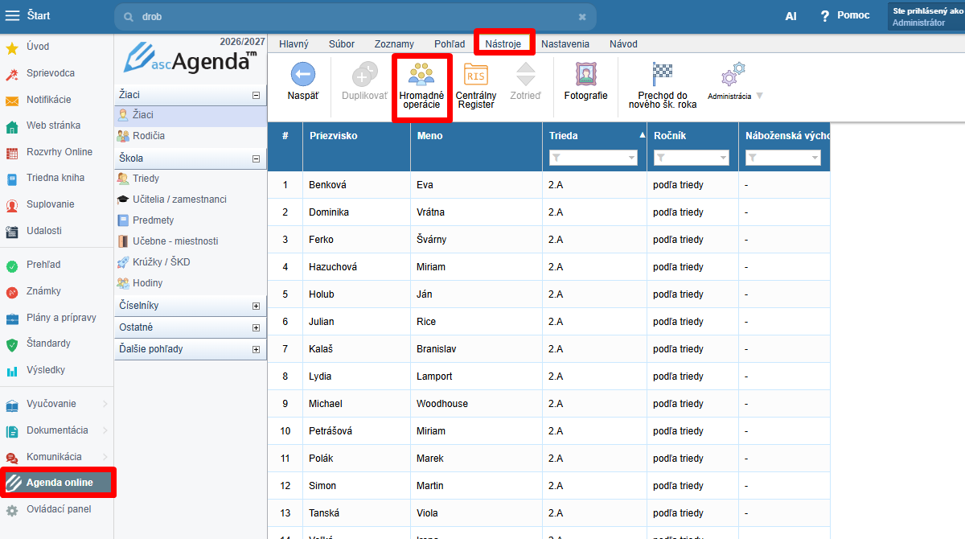Screen dimensions: 965x539
Task: Click the Naspäť back arrow icon
Action: [x=303, y=75]
